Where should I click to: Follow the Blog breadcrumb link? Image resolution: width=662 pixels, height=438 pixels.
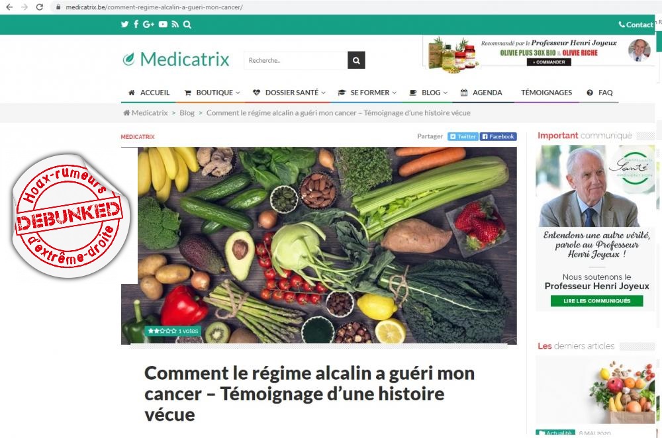point(187,113)
